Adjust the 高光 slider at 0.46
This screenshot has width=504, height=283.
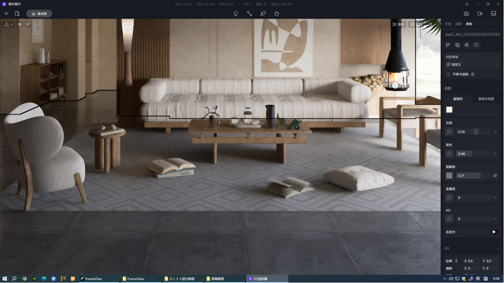tap(474, 154)
